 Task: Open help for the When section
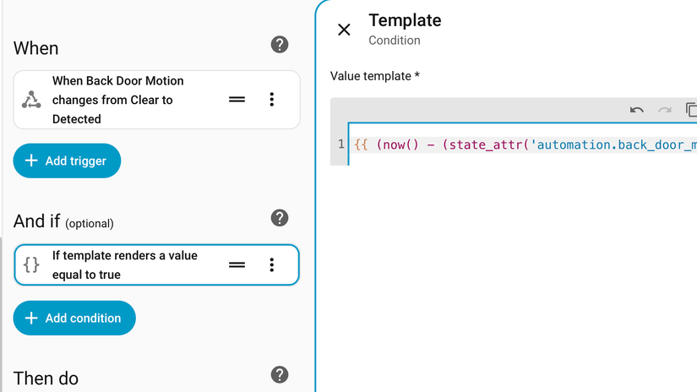point(280,45)
